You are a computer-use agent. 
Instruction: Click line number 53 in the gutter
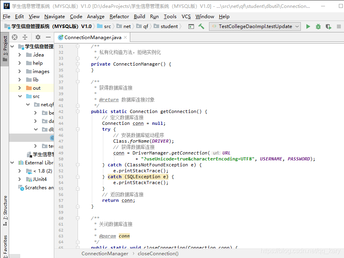(x=61, y=177)
